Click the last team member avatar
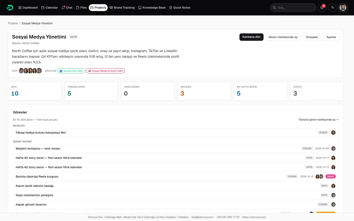The image size is (354, 221). 39,71
